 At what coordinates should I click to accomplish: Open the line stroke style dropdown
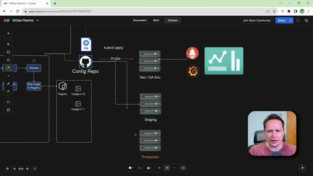149,168
